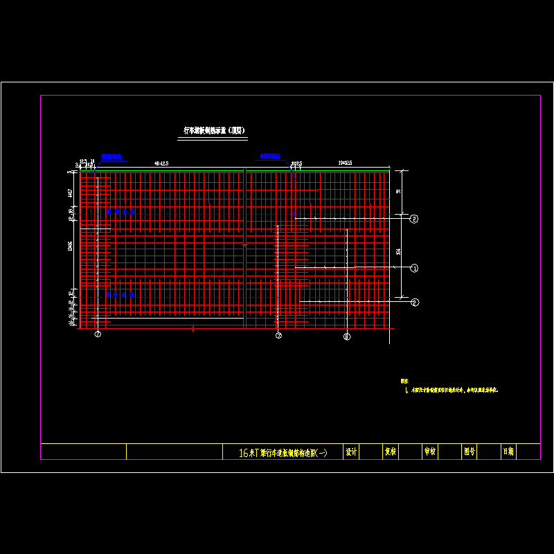
Task: Click the 设计 label in the title block
Action: (351, 452)
